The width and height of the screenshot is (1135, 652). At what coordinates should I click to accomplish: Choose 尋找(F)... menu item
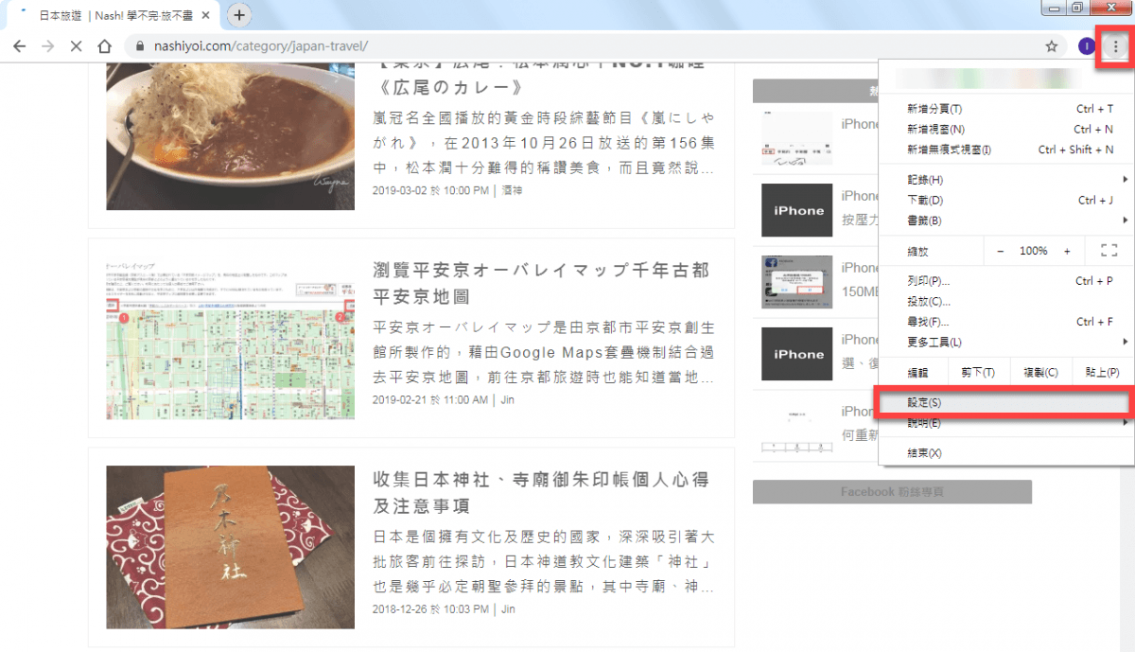1006,322
